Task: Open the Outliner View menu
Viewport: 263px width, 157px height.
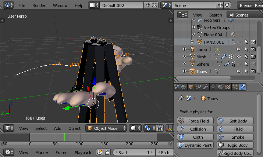Action: tap(198, 15)
